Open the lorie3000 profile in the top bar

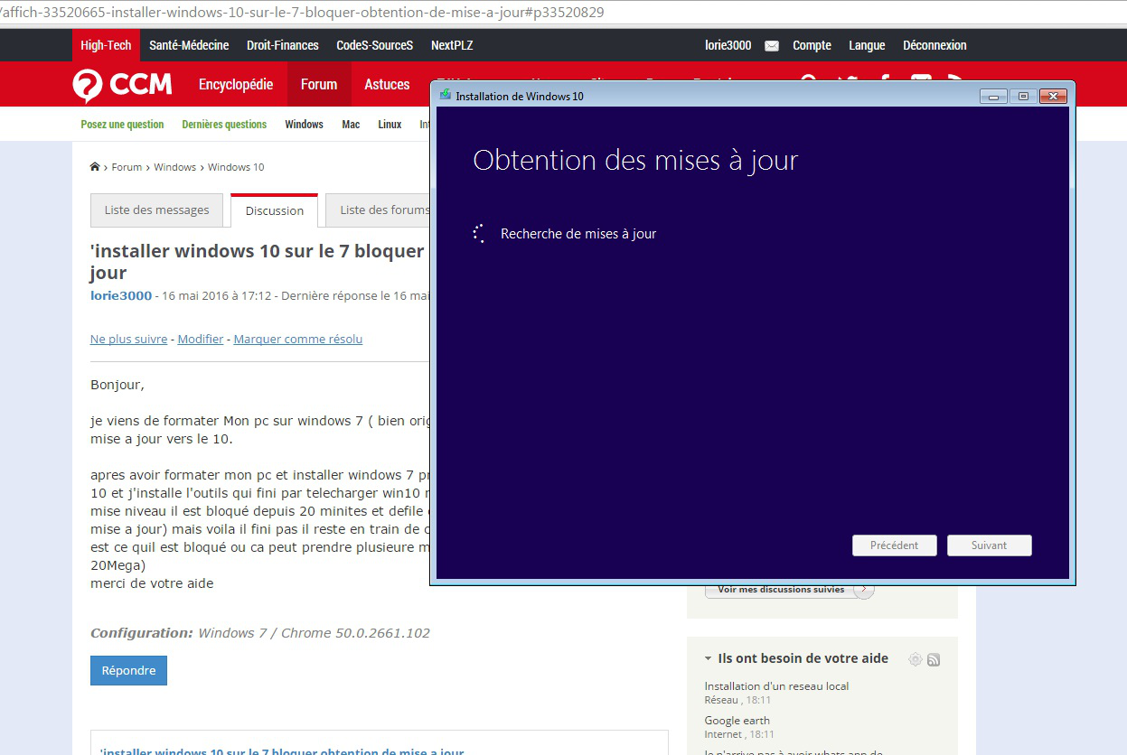pos(728,45)
